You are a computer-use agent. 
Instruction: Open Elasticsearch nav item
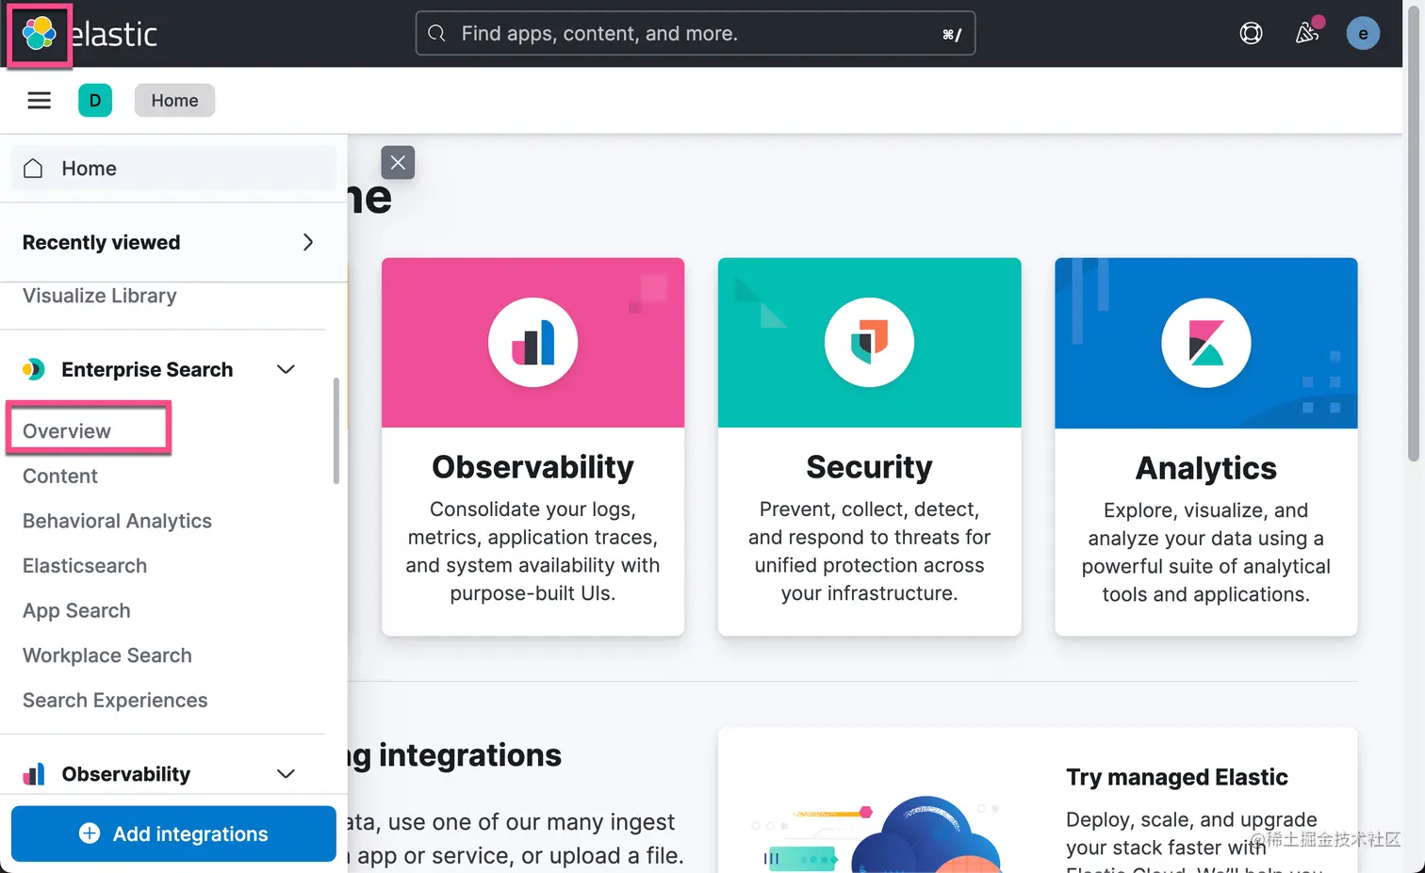click(85, 566)
